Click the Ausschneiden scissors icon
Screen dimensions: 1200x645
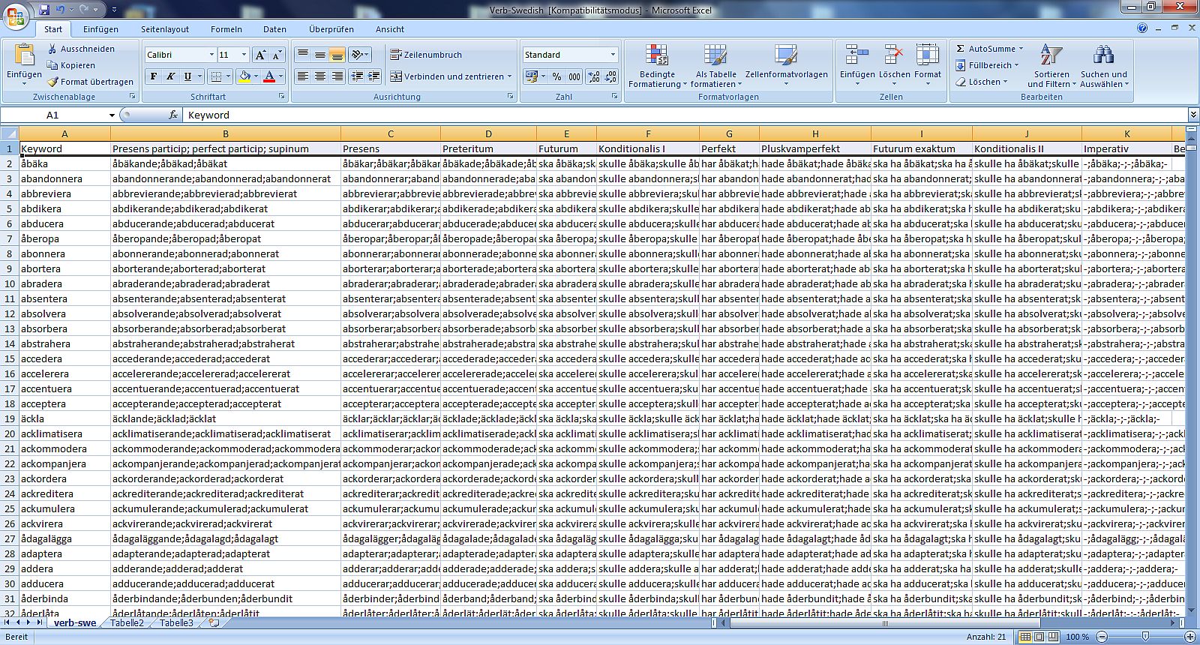[52, 49]
